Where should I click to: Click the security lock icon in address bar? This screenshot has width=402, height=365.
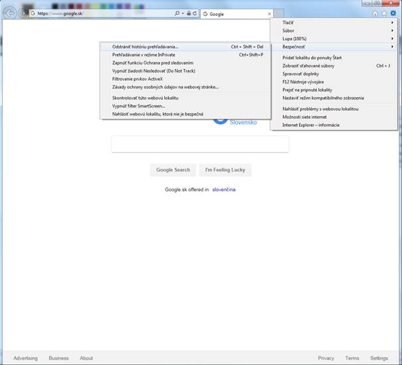[189, 13]
